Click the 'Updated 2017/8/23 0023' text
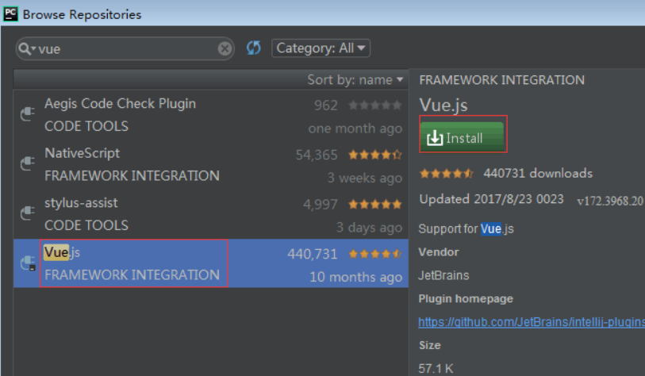The width and height of the screenshot is (645, 376). (492, 199)
